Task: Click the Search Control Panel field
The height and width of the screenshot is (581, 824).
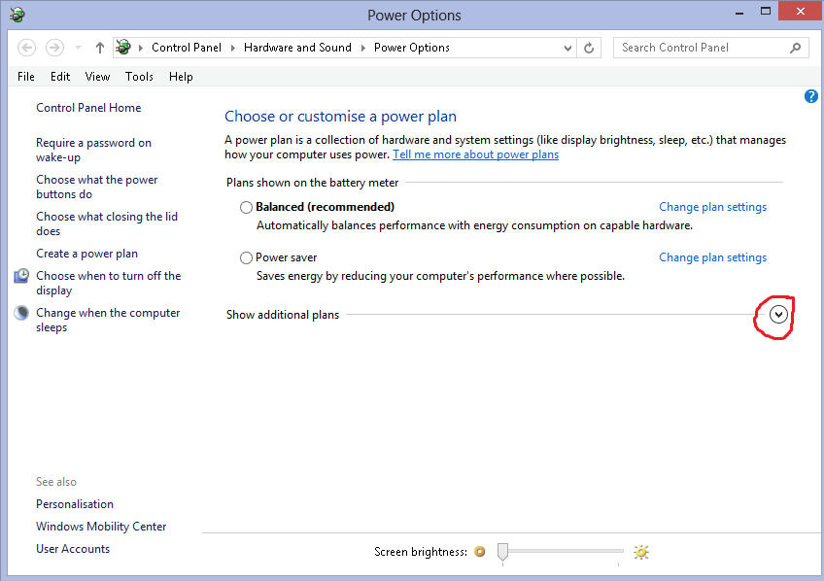Action: (x=700, y=48)
